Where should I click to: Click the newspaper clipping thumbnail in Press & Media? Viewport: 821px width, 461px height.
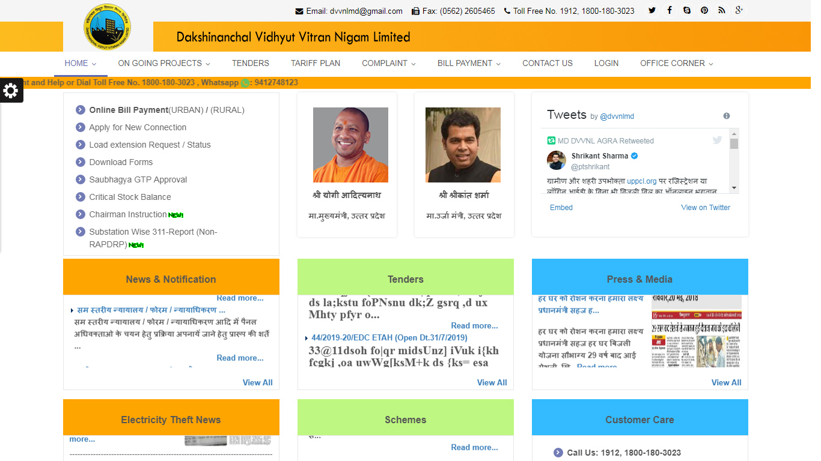(x=697, y=331)
